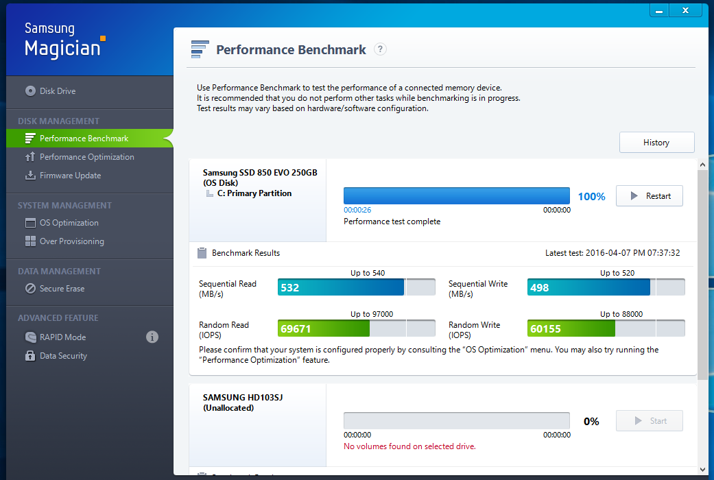The height and width of the screenshot is (480, 714).
Task: Click the Random Read 69671 result bar
Action: click(357, 328)
